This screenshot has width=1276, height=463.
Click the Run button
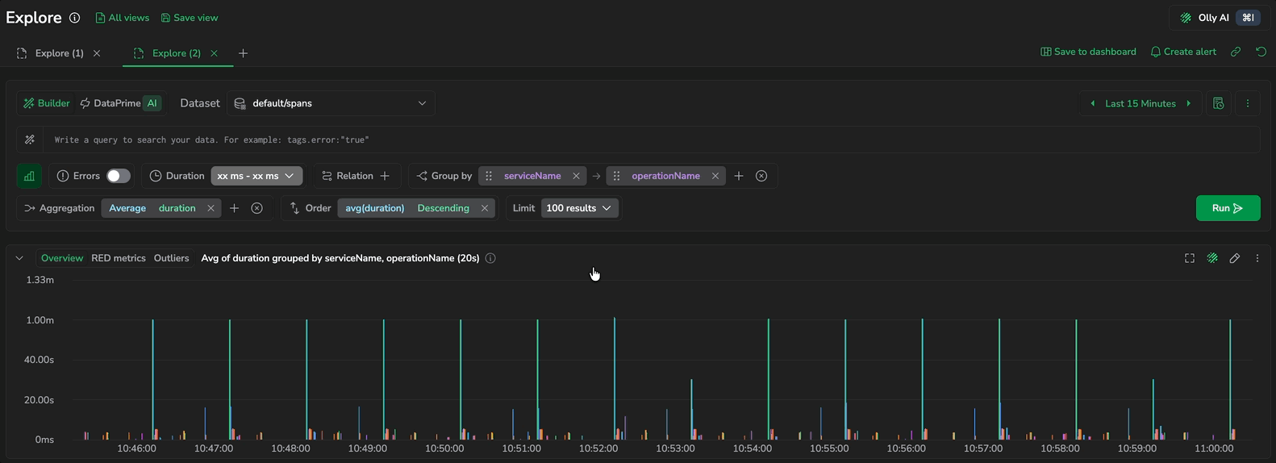[1228, 208]
